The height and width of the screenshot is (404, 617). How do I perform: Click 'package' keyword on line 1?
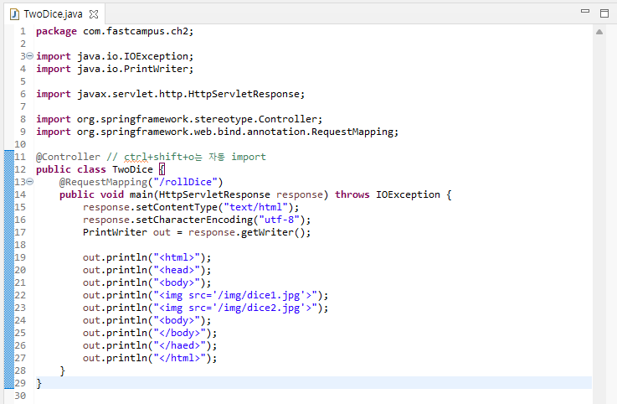tap(56, 31)
